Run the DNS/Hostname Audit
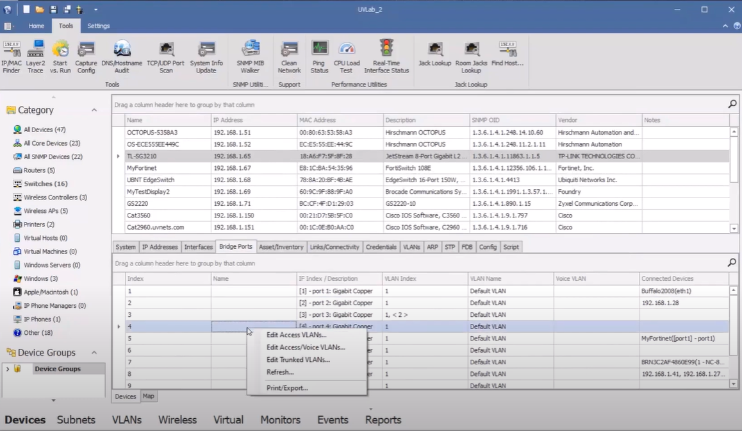Screen dimensions: 742x431 [x=122, y=57]
